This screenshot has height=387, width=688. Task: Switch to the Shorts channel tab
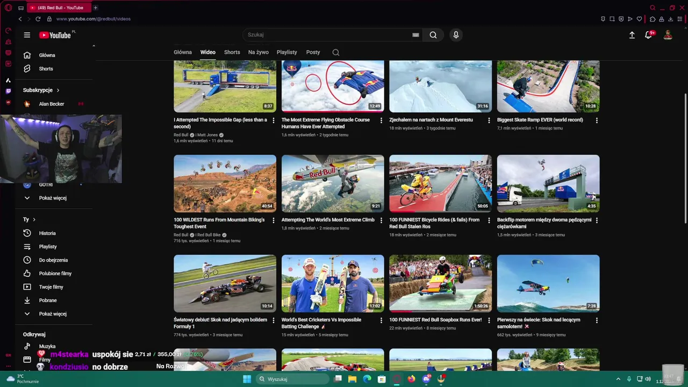pos(232,52)
